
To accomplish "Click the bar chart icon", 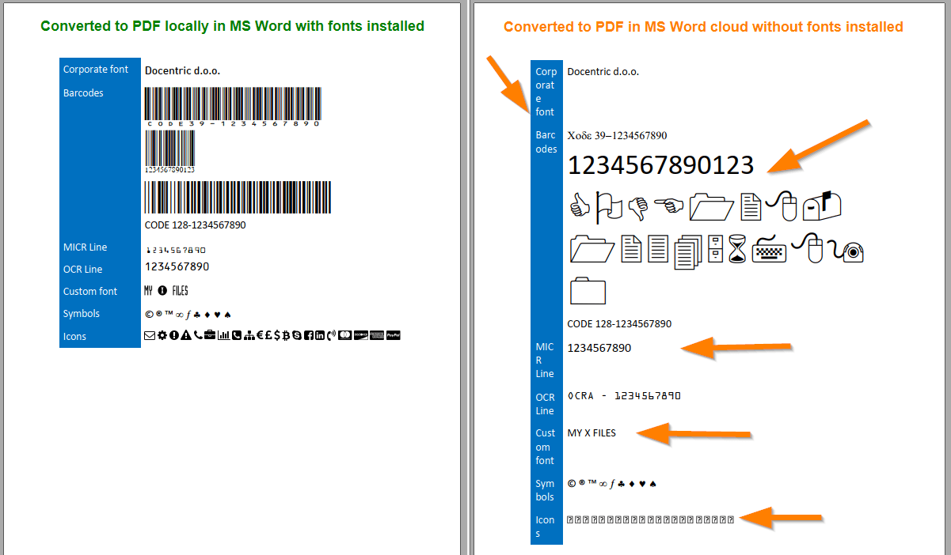I will pyautogui.click(x=224, y=335).
